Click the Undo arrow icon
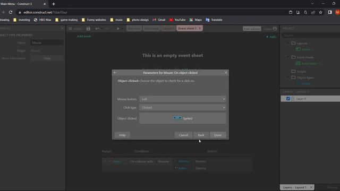 [x=97, y=29]
